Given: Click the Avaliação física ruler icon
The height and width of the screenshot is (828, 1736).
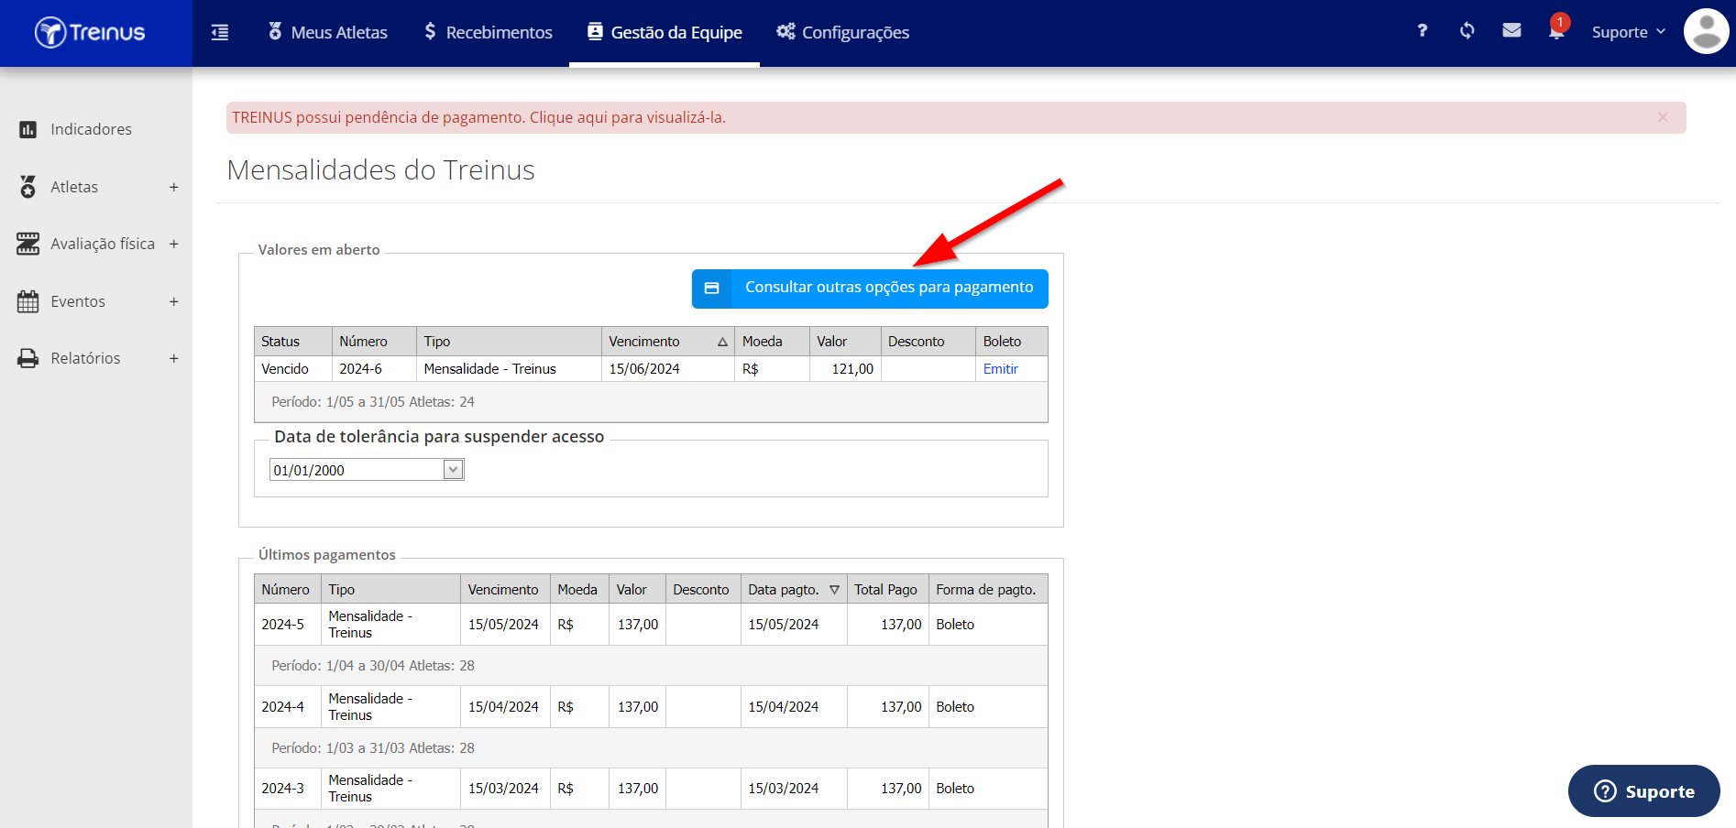Looking at the screenshot, I should tap(28, 244).
